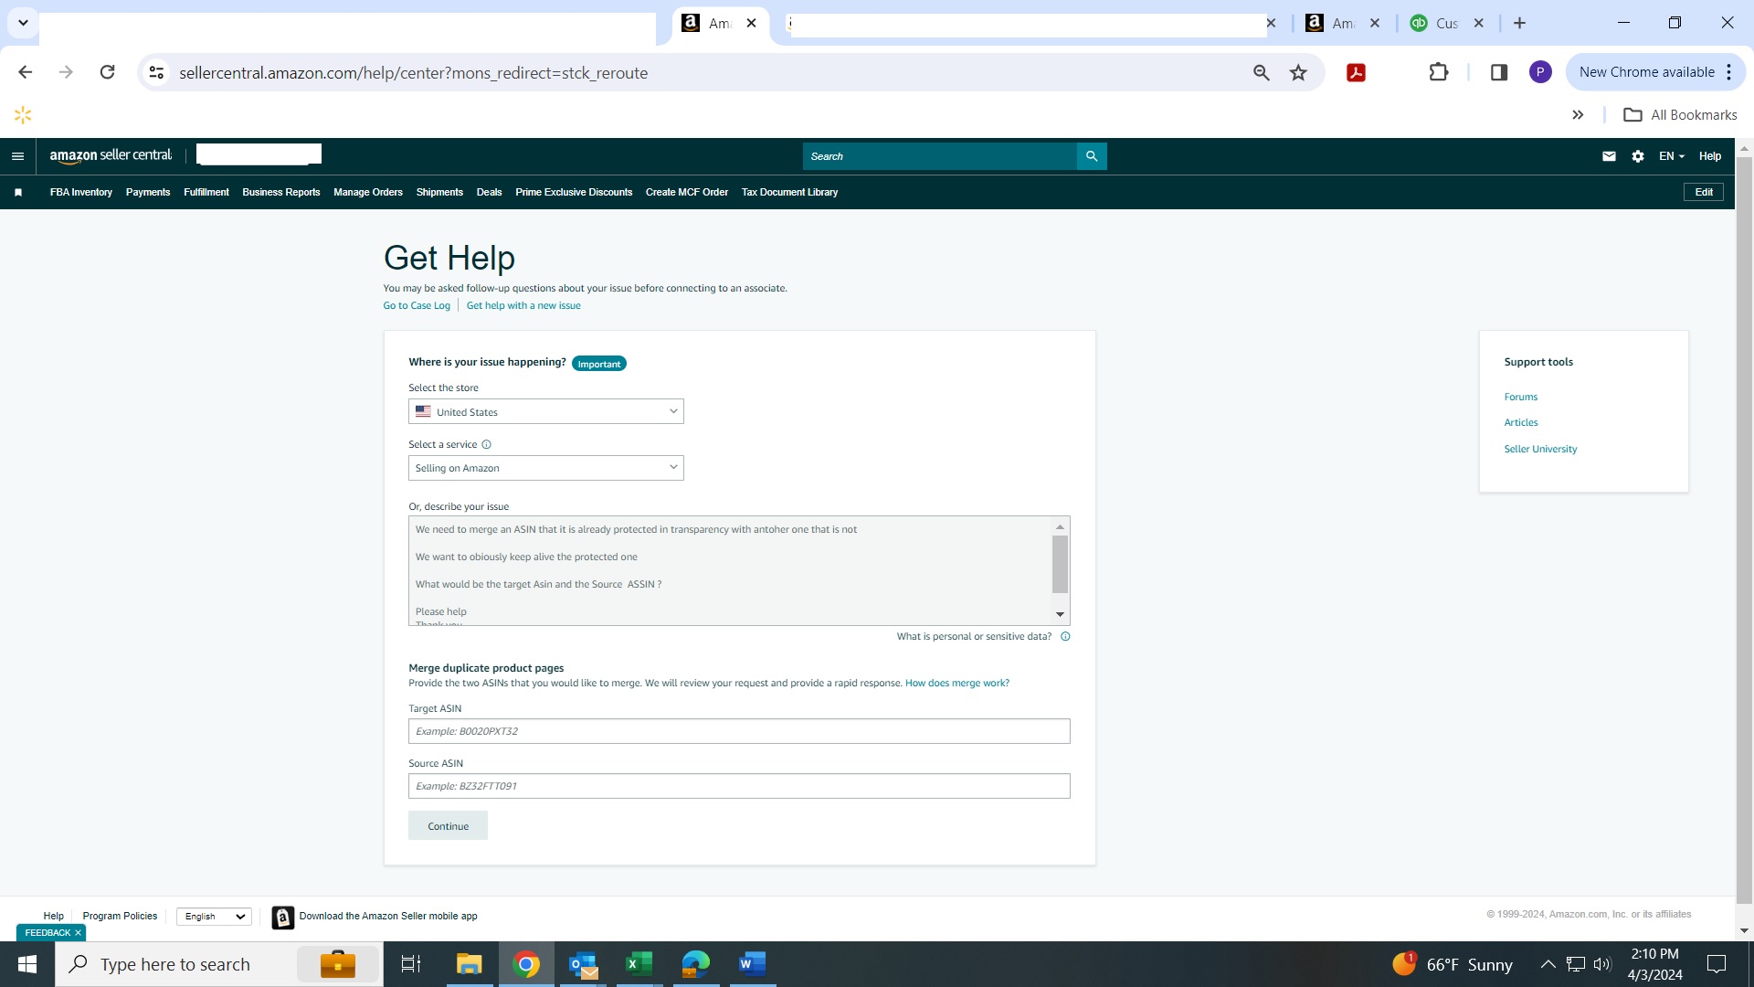Click the zoom magnifier in address bar

point(1262,72)
